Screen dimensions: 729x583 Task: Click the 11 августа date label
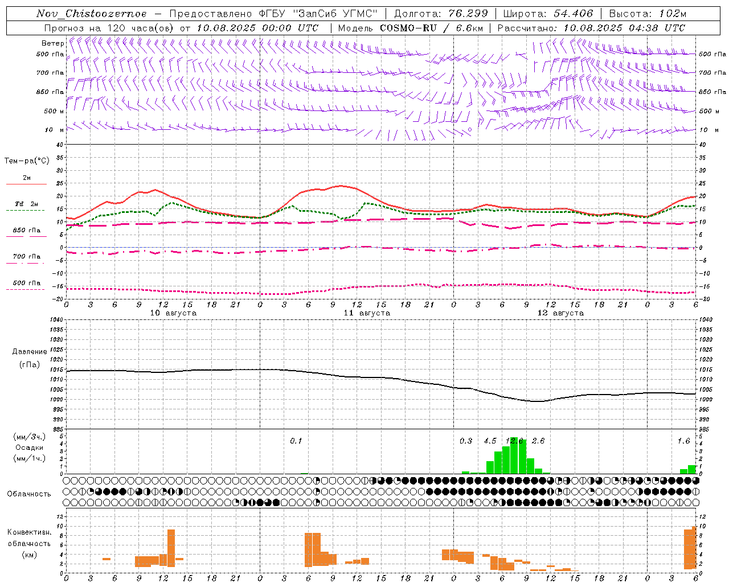(367, 313)
